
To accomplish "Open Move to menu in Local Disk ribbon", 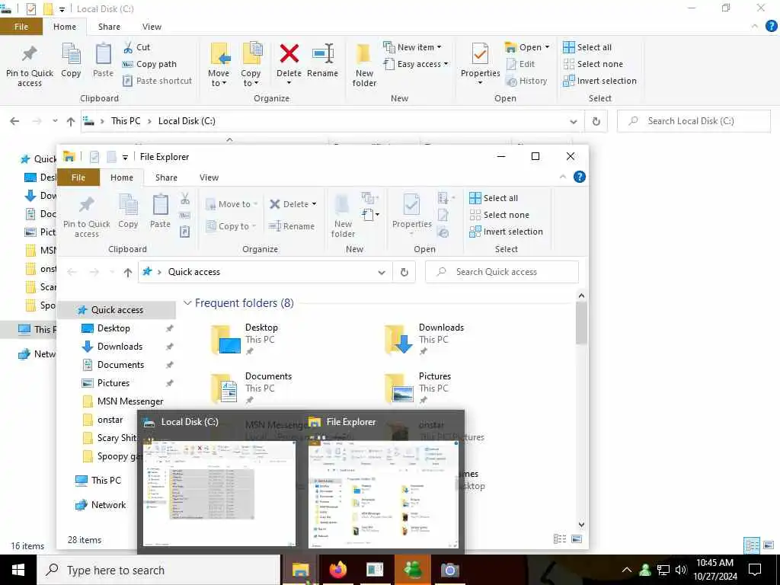I will click(219, 65).
